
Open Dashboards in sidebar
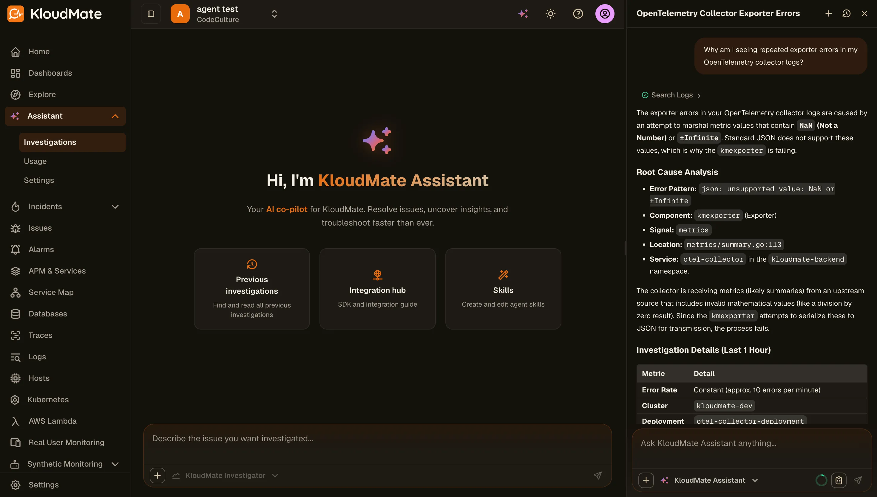pos(65,73)
